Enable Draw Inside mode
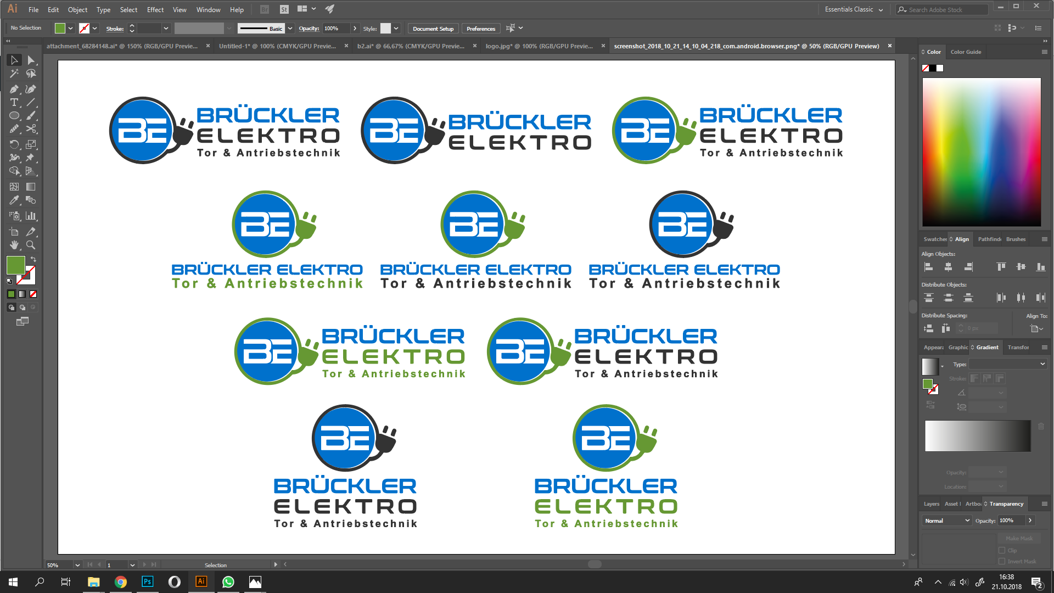This screenshot has width=1054, height=593. pyautogui.click(x=33, y=307)
